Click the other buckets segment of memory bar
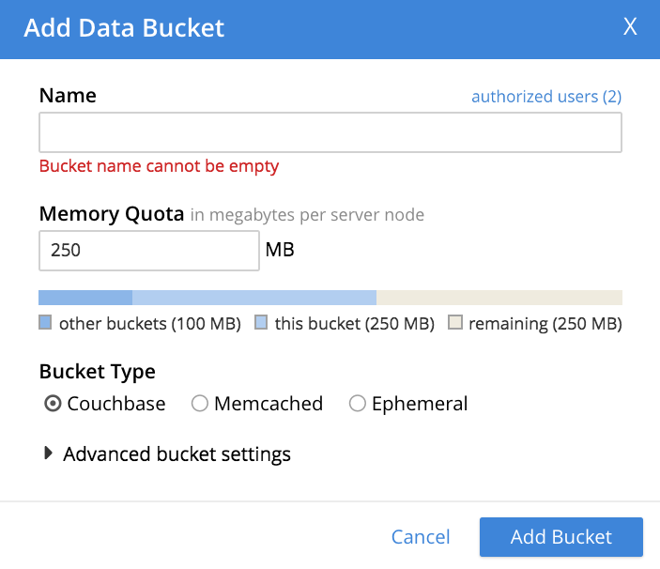Viewport: 660px width, 569px height. pyautogui.click(x=85, y=298)
